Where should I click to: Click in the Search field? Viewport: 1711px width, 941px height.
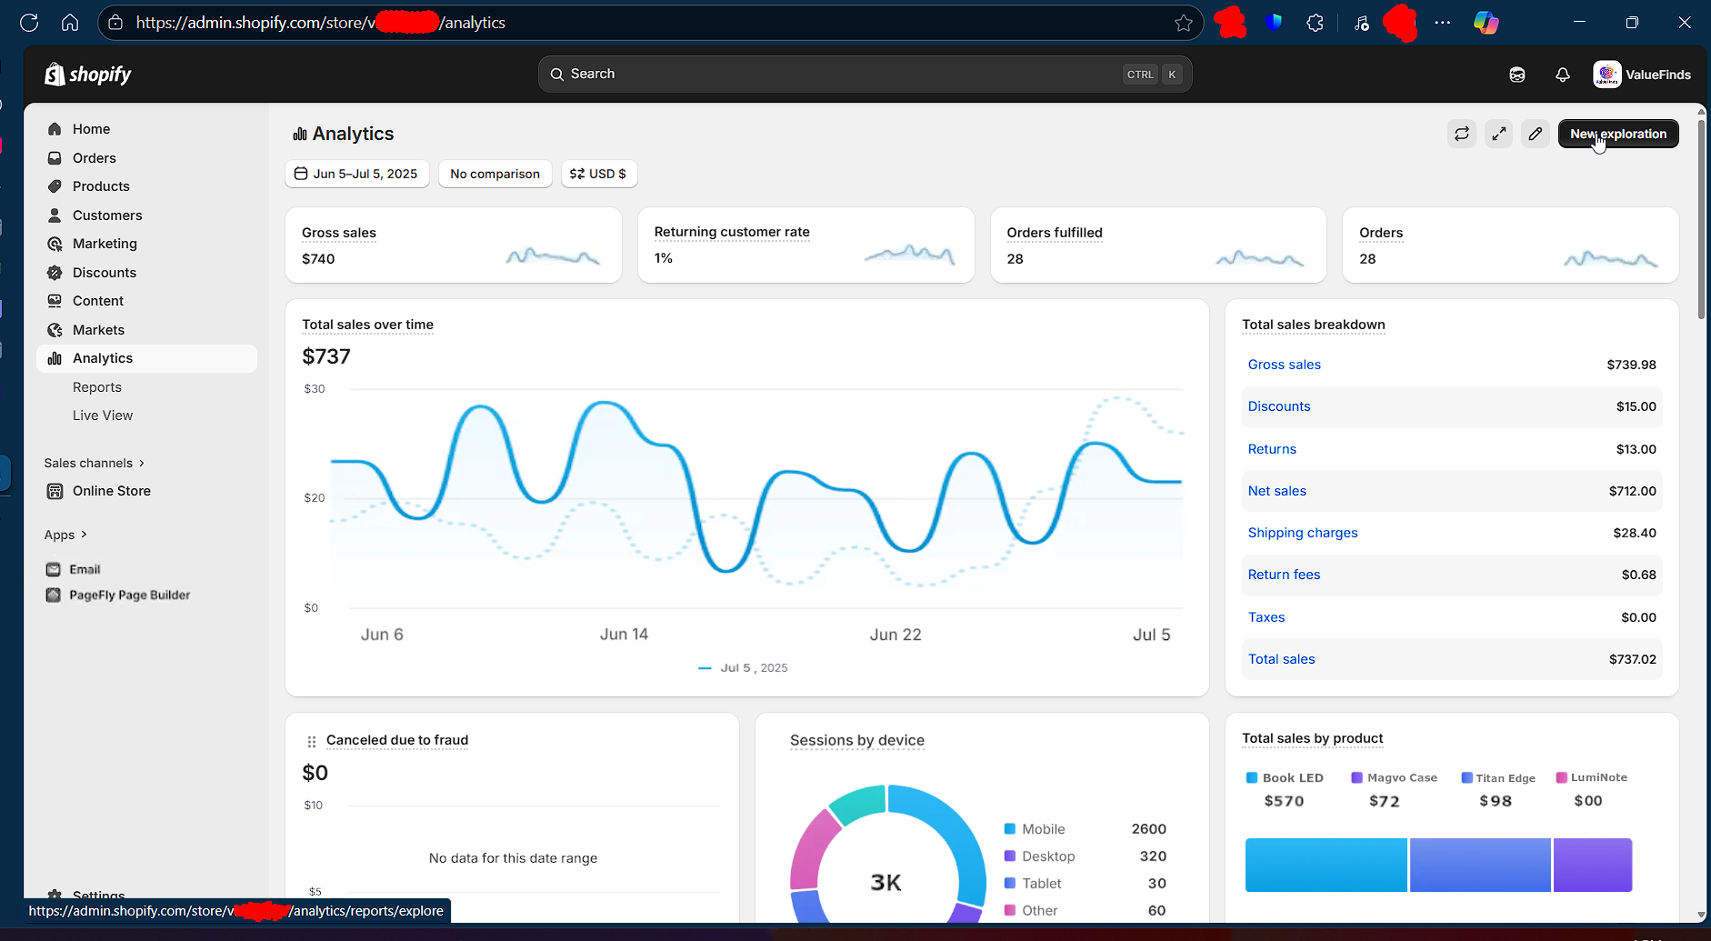865,75
